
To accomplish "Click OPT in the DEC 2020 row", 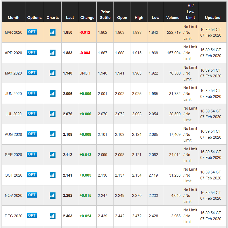I will coord(32,216).
